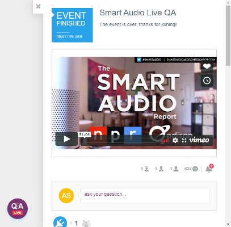Screen dimensions: 231x227
Task: View the 622 comments bubble icon
Action: pyautogui.click(x=195, y=169)
